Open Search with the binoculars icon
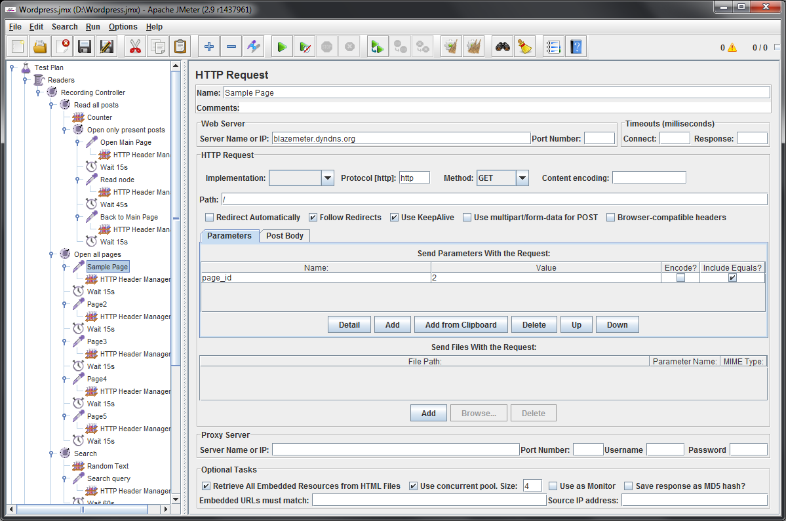Screen dimensions: 786x521 tap(502, 47)
